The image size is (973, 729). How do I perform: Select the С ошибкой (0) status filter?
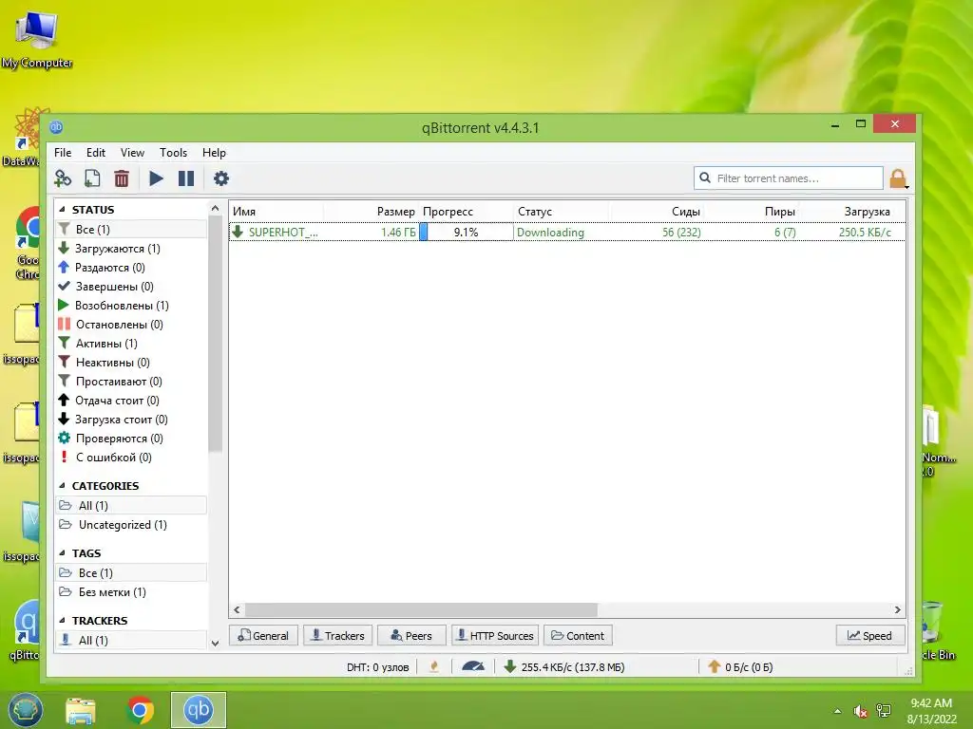(131, 458)
